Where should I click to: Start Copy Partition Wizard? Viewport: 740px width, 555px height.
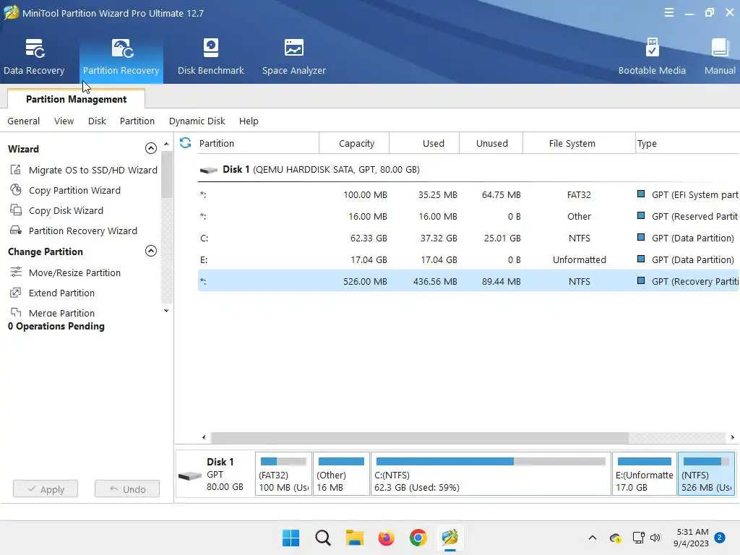(74, 190)
